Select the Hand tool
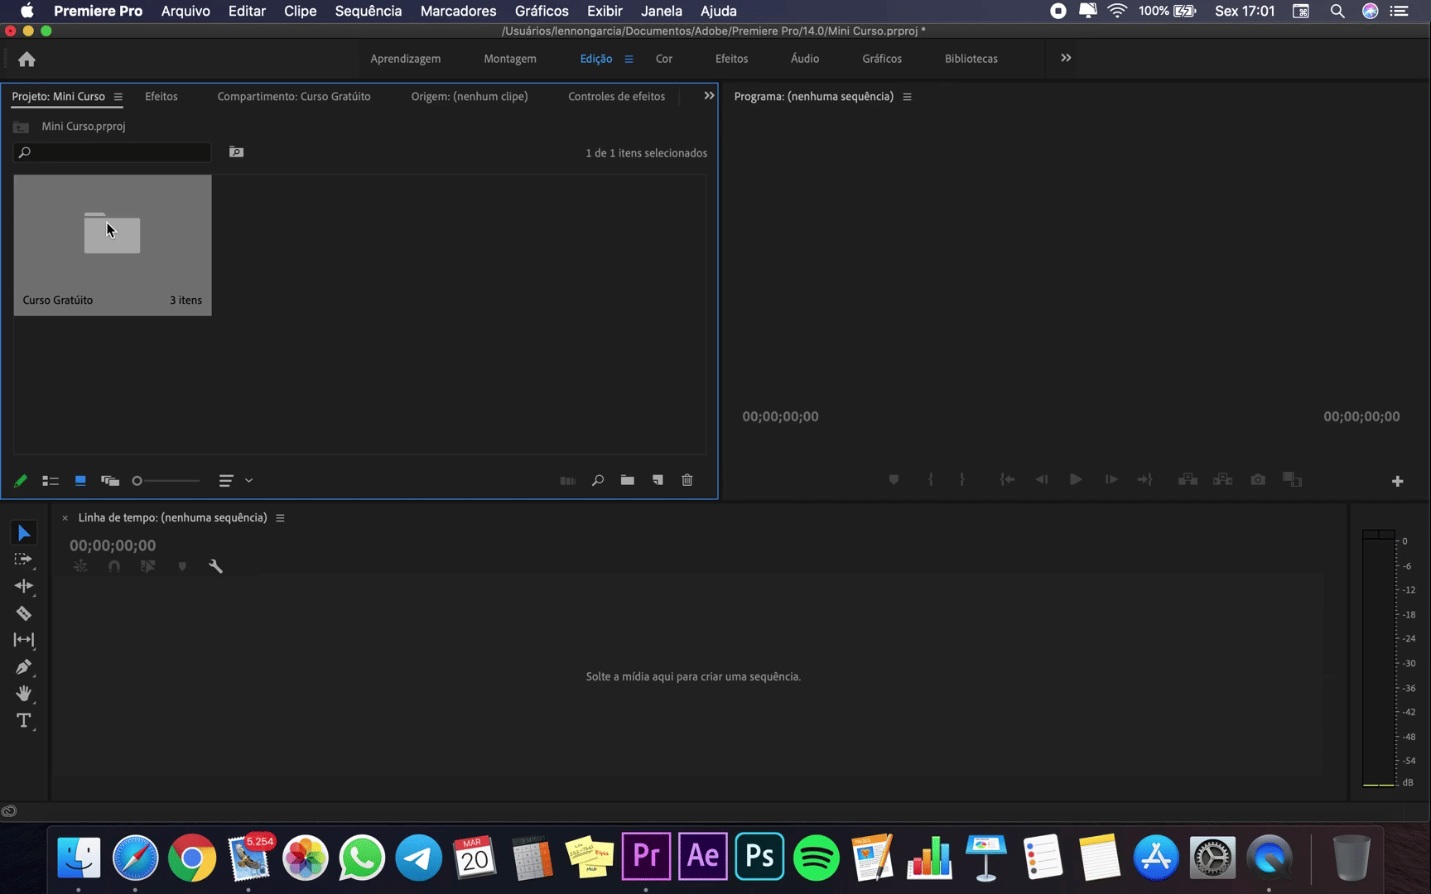 [x=23, y=694]
